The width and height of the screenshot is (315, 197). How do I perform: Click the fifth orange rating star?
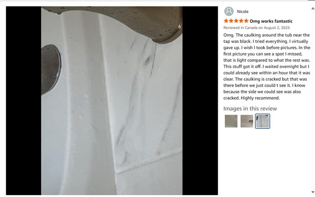coord(246,21)
